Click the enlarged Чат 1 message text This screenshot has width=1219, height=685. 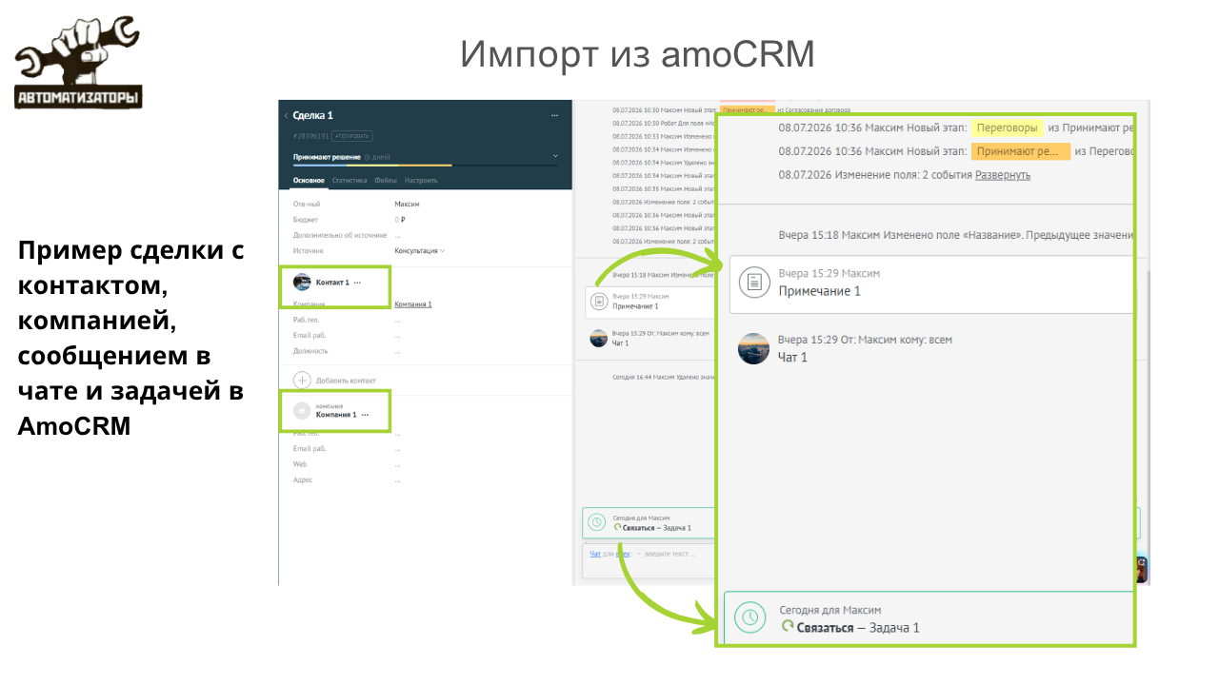792,357
